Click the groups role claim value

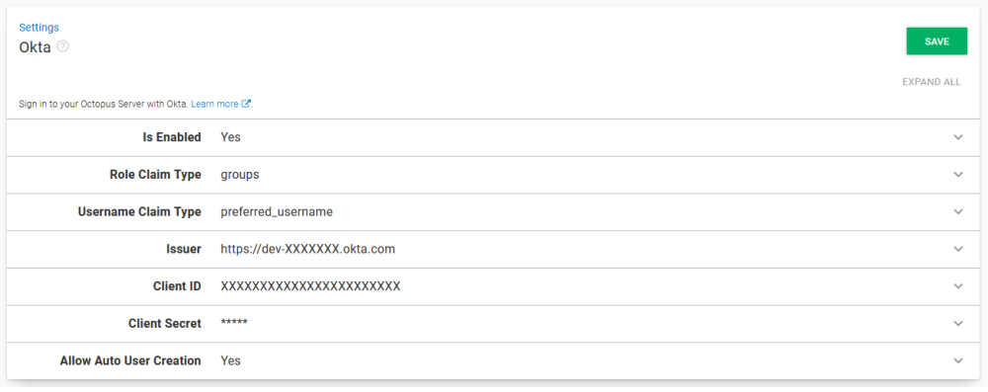pos(240,175)
